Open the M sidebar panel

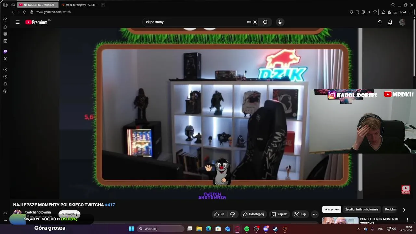pyautogui.click(x=5, y=41)
